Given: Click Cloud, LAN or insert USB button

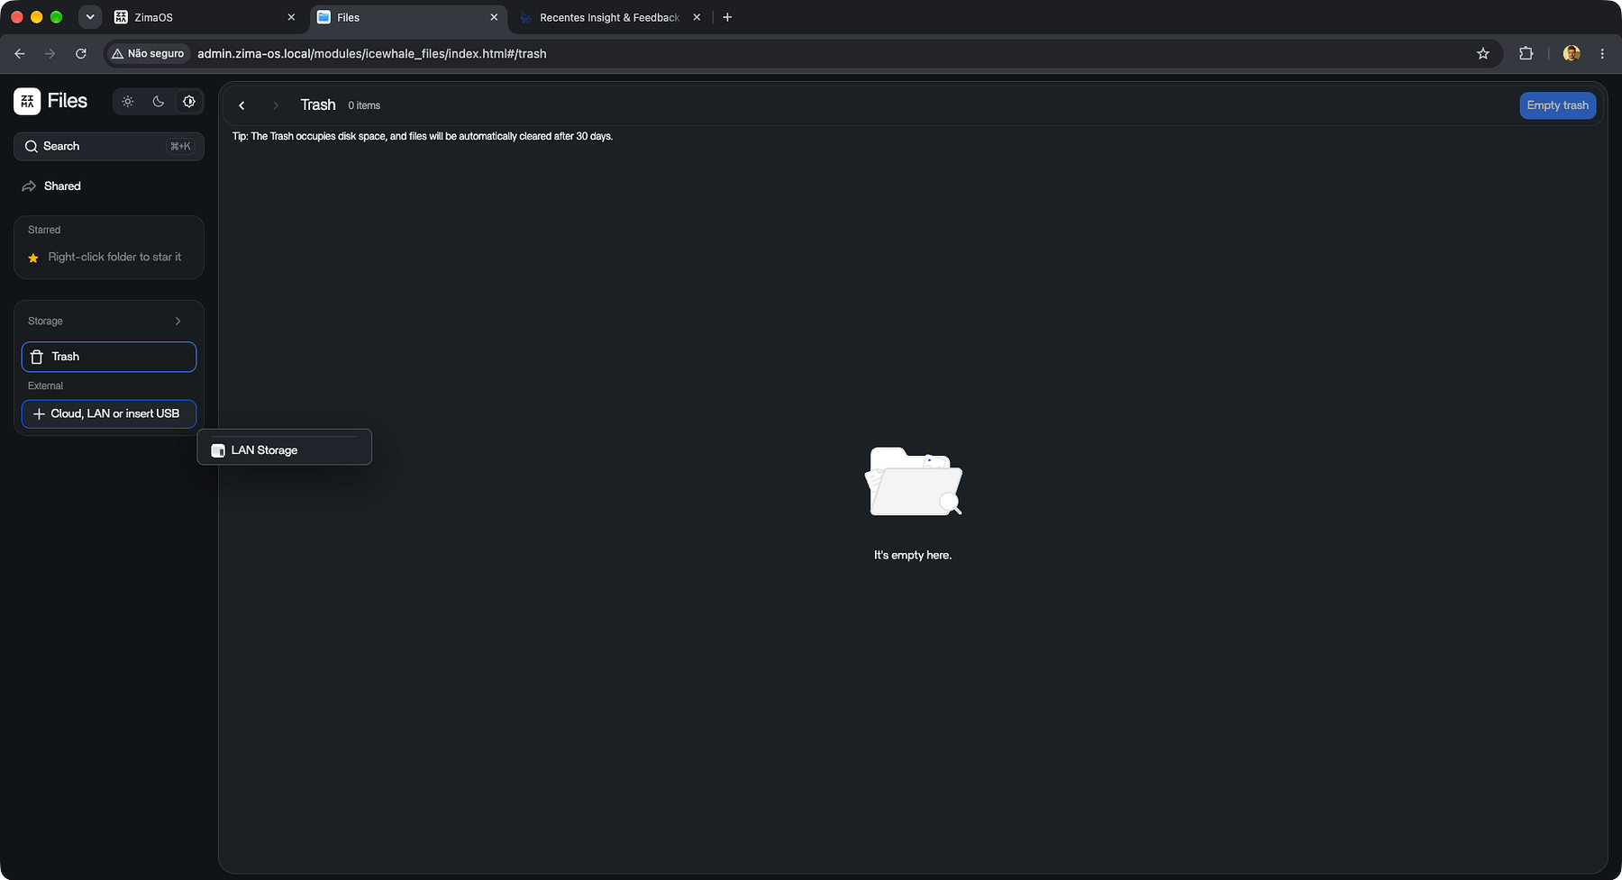Looking at the screenshot, I should pyautogui.click(x=109, y=414).
